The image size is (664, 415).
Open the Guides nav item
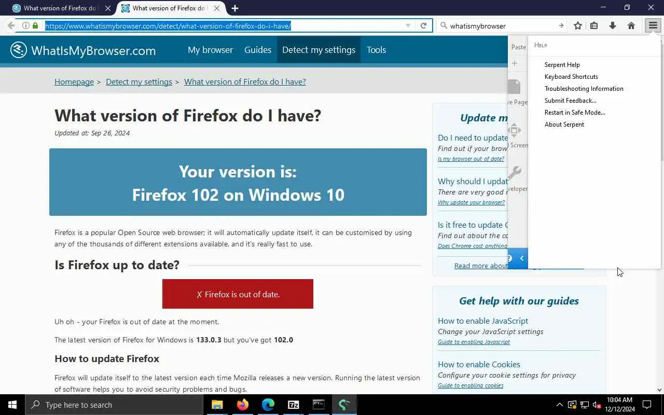click(258, 50)
